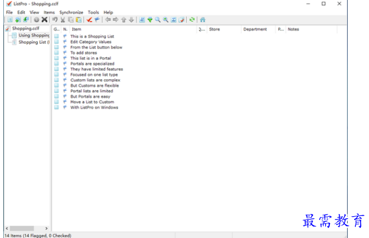The image size is (369, 238).
Task: Click the copy toolbar icon
Action: click(71, 20)
